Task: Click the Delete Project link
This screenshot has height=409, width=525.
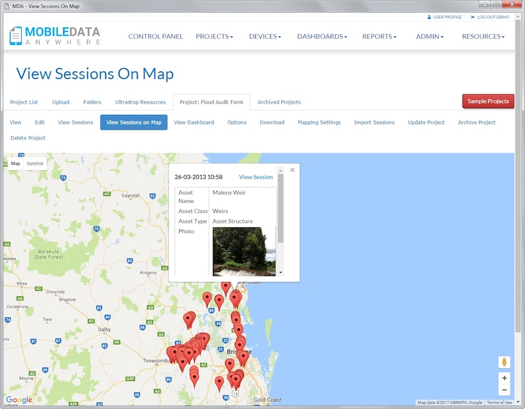Action: [28, 138]
